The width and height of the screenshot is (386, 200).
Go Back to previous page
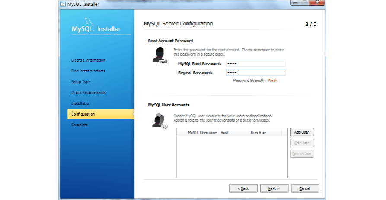click(x=243, y=188)
